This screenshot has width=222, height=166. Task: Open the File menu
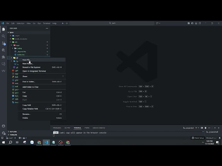8,23
